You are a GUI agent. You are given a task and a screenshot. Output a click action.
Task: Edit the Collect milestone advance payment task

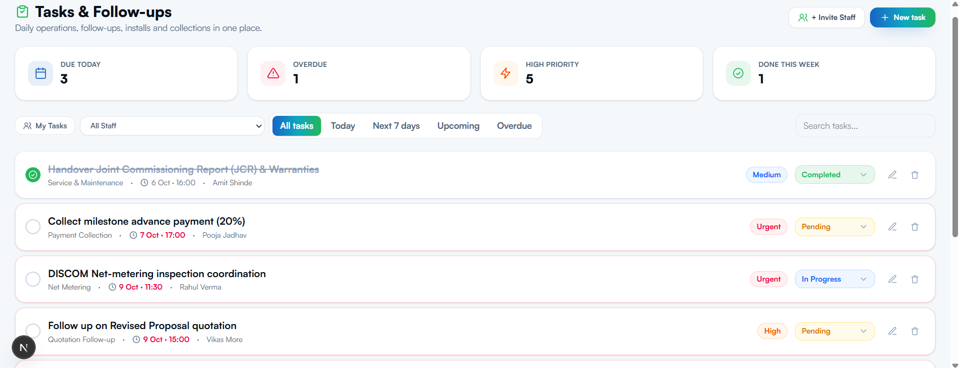point(892,227)
